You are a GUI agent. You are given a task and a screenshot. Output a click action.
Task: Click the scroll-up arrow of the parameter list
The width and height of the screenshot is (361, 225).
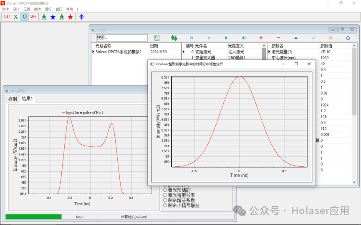354,46
